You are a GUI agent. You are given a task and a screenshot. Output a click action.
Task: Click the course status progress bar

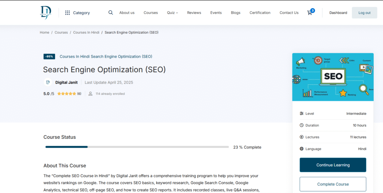pyautogui.click(x=137, y=147)
